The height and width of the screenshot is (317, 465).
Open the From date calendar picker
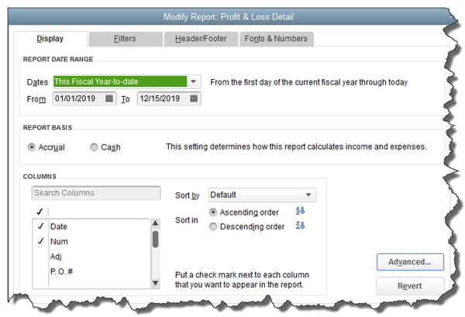[109, 98]
